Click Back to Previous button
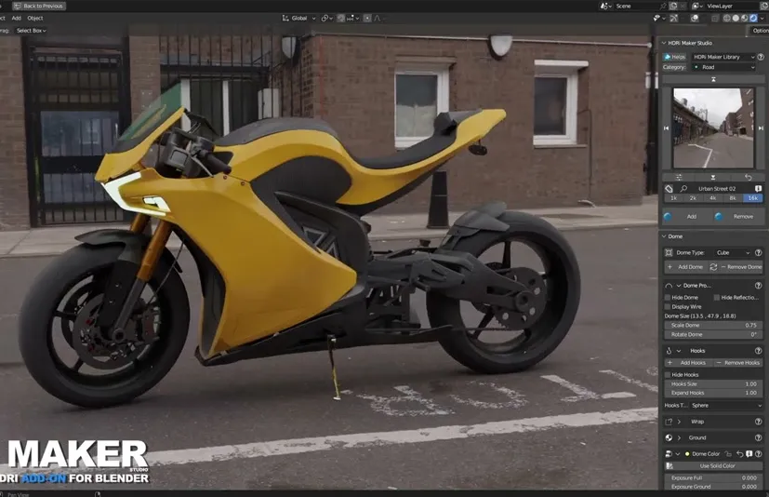This screenshot has height=497, width=769. pos(39,6)
